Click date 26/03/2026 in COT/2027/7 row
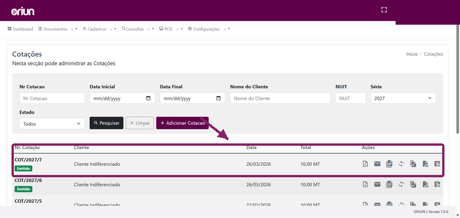The height and width of the screenshot is (218, 460). (258, 164)
